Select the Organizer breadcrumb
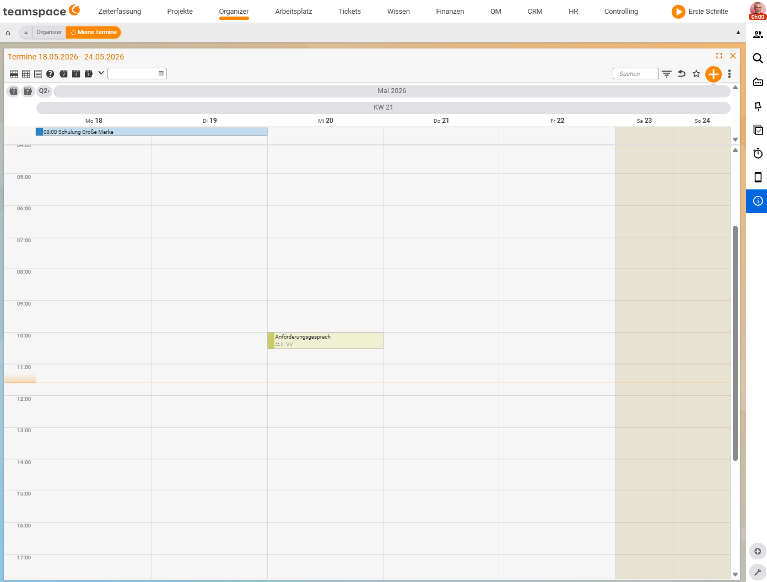Image resolution: width=767 pixels, height=582 pixels. 49,32
